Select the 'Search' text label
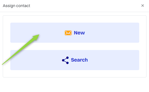Image resolution: width=149 pixels, height=92 pixels. [79, 60]
